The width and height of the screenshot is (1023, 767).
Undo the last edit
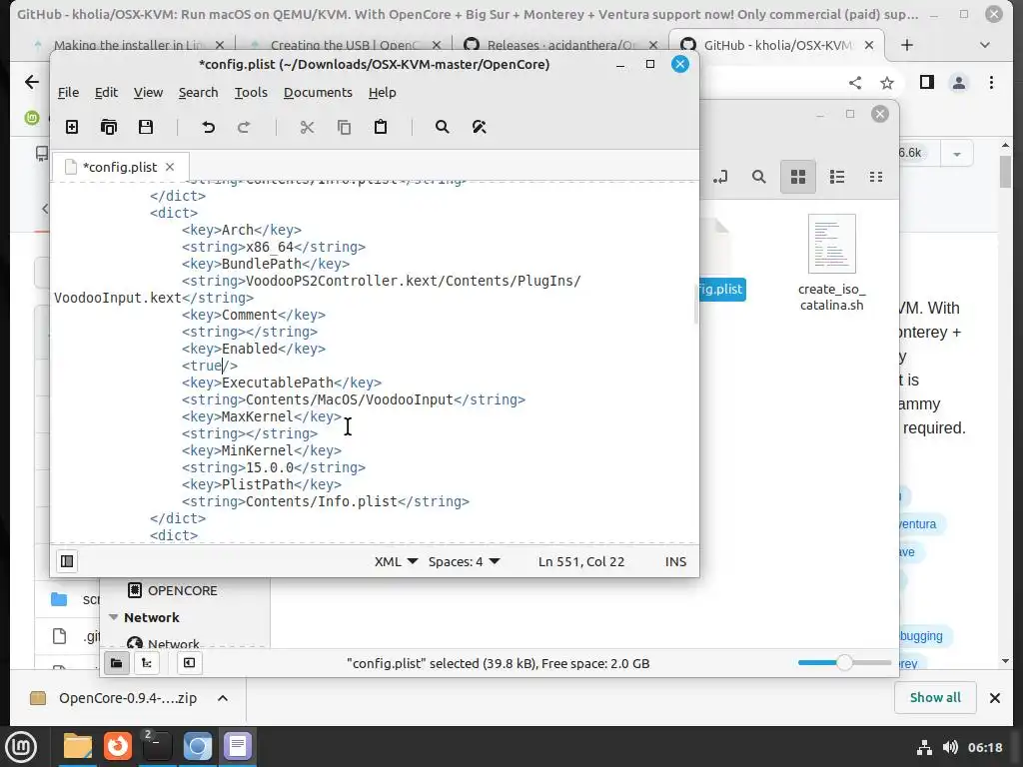(208, 127)
